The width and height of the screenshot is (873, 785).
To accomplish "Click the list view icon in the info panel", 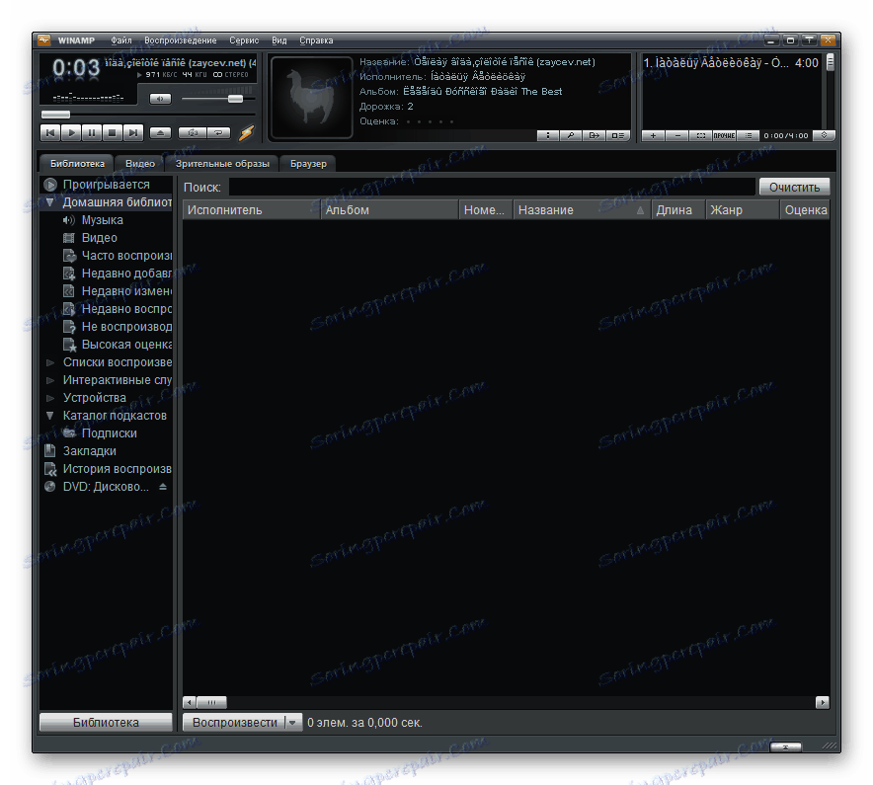I will [x=618, y=135].
